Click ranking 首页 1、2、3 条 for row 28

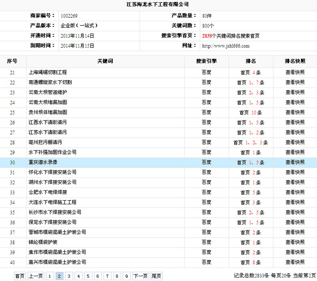coord(251,143)
